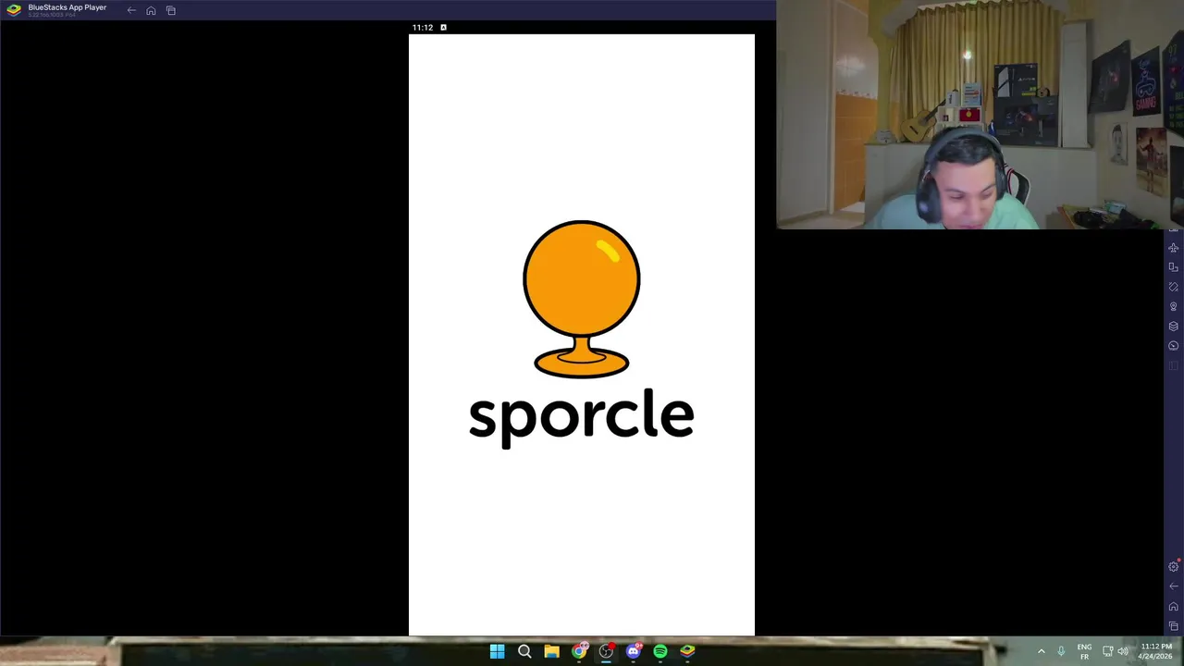
Task: Open network icon in system tray
Action: [1107, 651]
